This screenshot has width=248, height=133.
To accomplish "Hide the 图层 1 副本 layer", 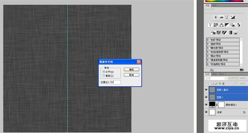I will [x=206, y=90].
